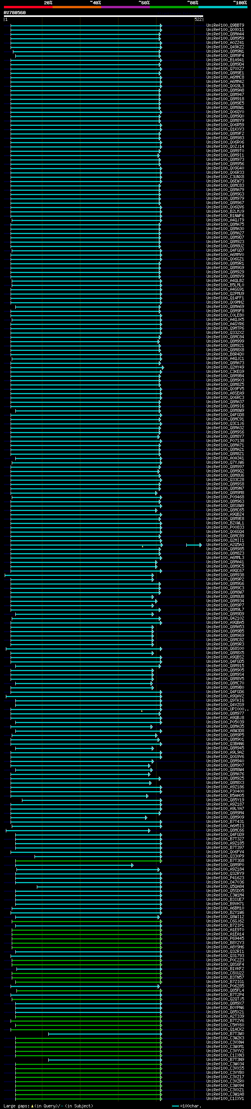The height and width of the screenshot is (1109, 251).
Task: Select hit label UniRef100_Q8M947
Action: click(x=225, y=95)
